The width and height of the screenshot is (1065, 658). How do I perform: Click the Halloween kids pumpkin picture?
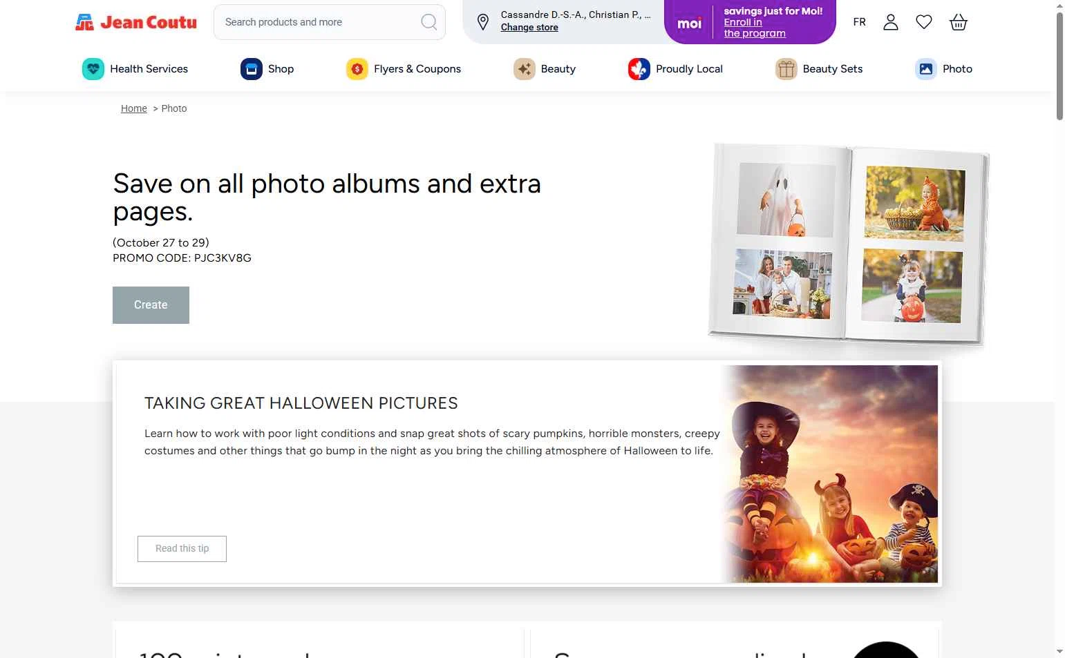coord(829,474)
